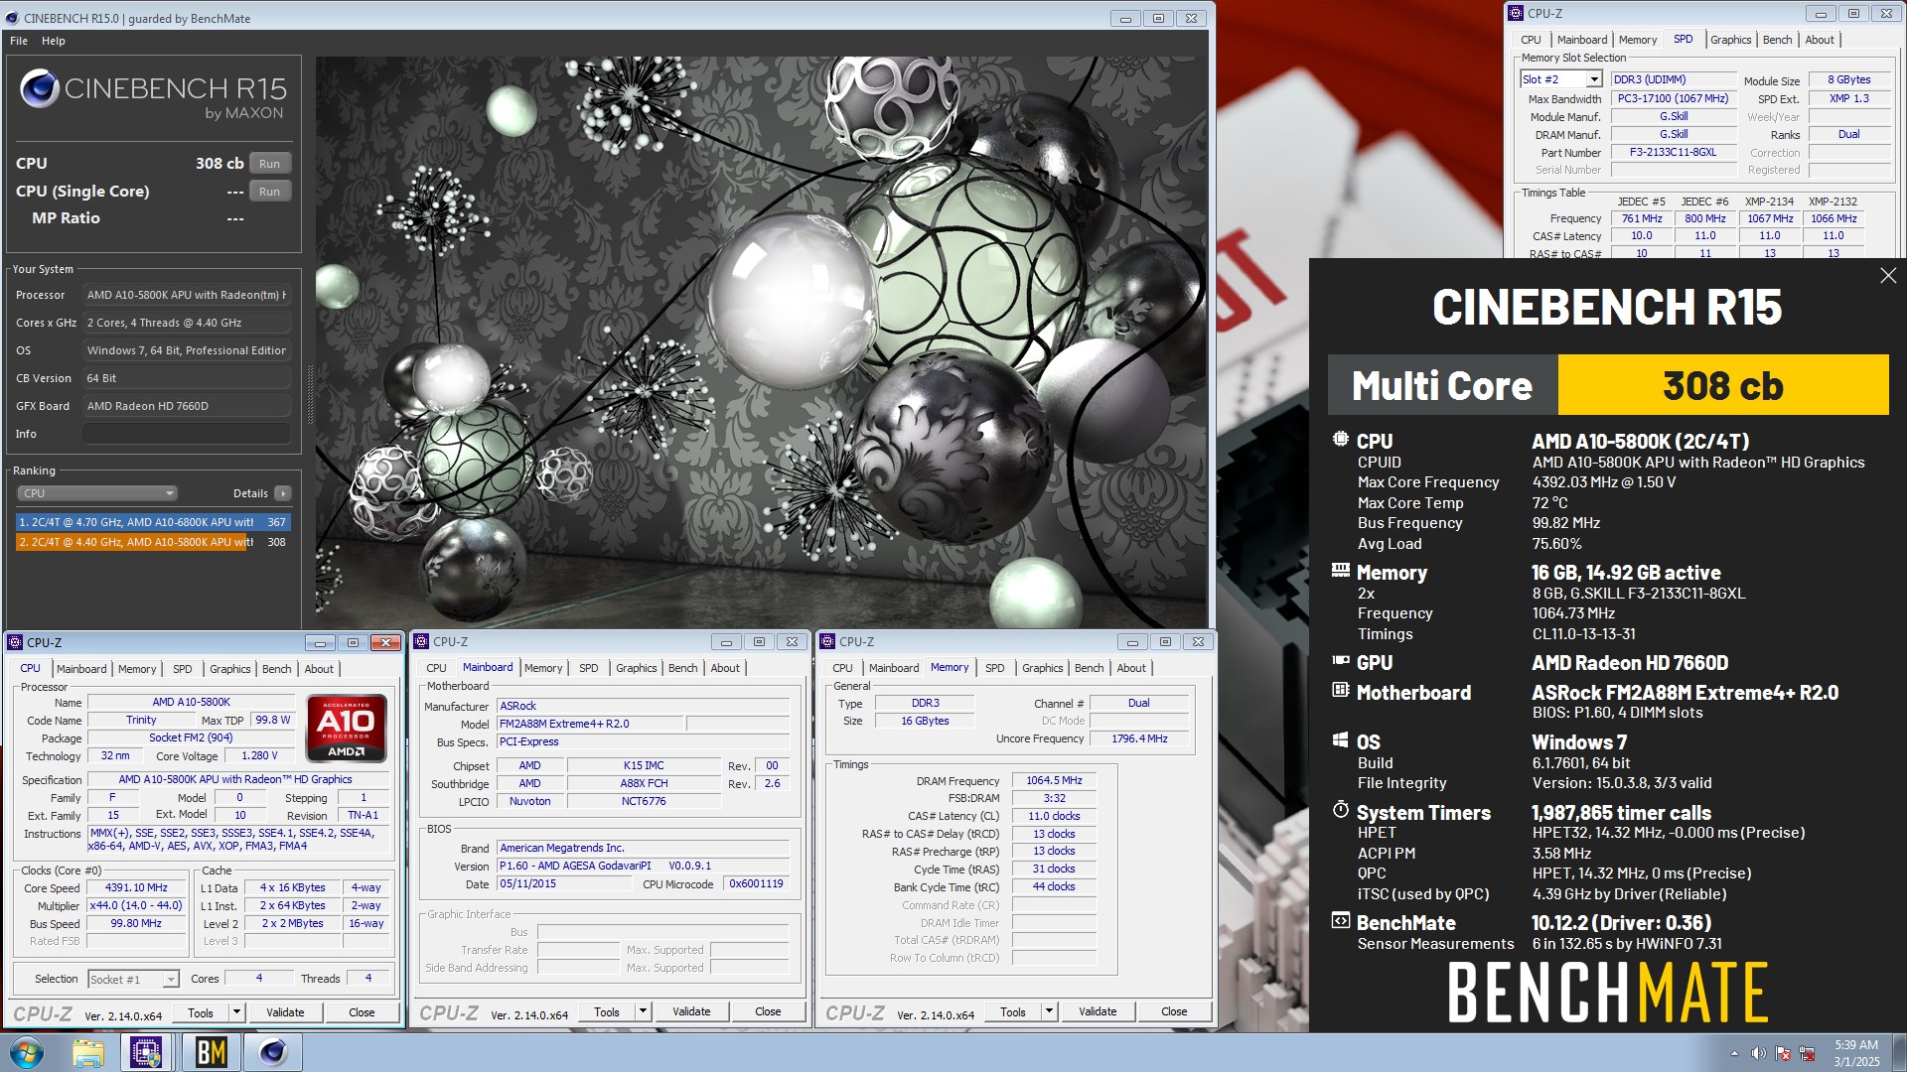This screenshot has height=1072, width=1907.
Task: Expand Tools arrow in CPU tab window
Action: (x=236, y=1012)
